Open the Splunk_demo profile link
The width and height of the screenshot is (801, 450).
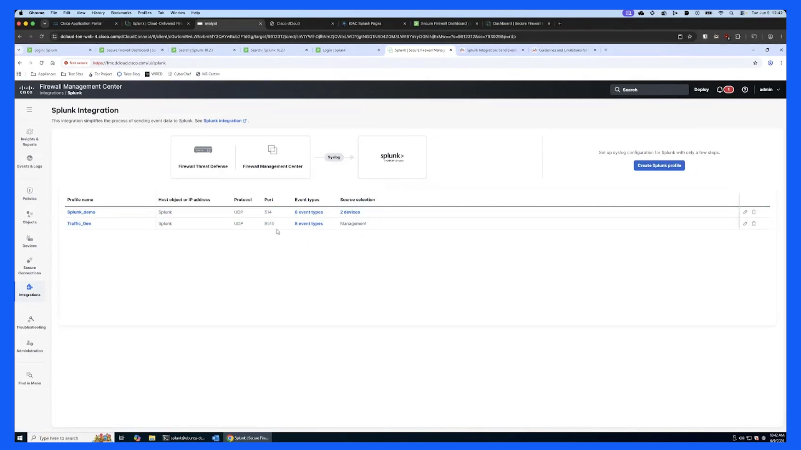pyautogui.click(x=81, y=212)
